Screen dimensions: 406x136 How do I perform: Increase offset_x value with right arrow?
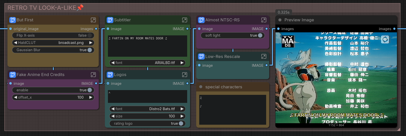click(x=91, y=97)
